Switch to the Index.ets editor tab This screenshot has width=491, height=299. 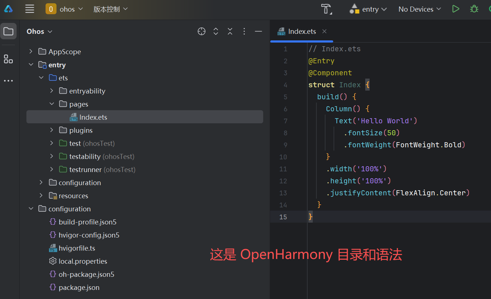pos(301,31)
